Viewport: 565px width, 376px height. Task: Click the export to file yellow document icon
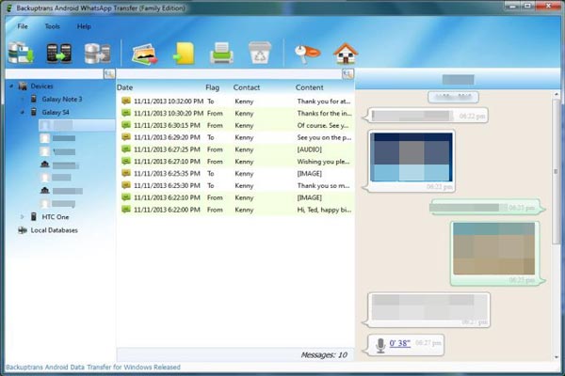pos(184,54)
